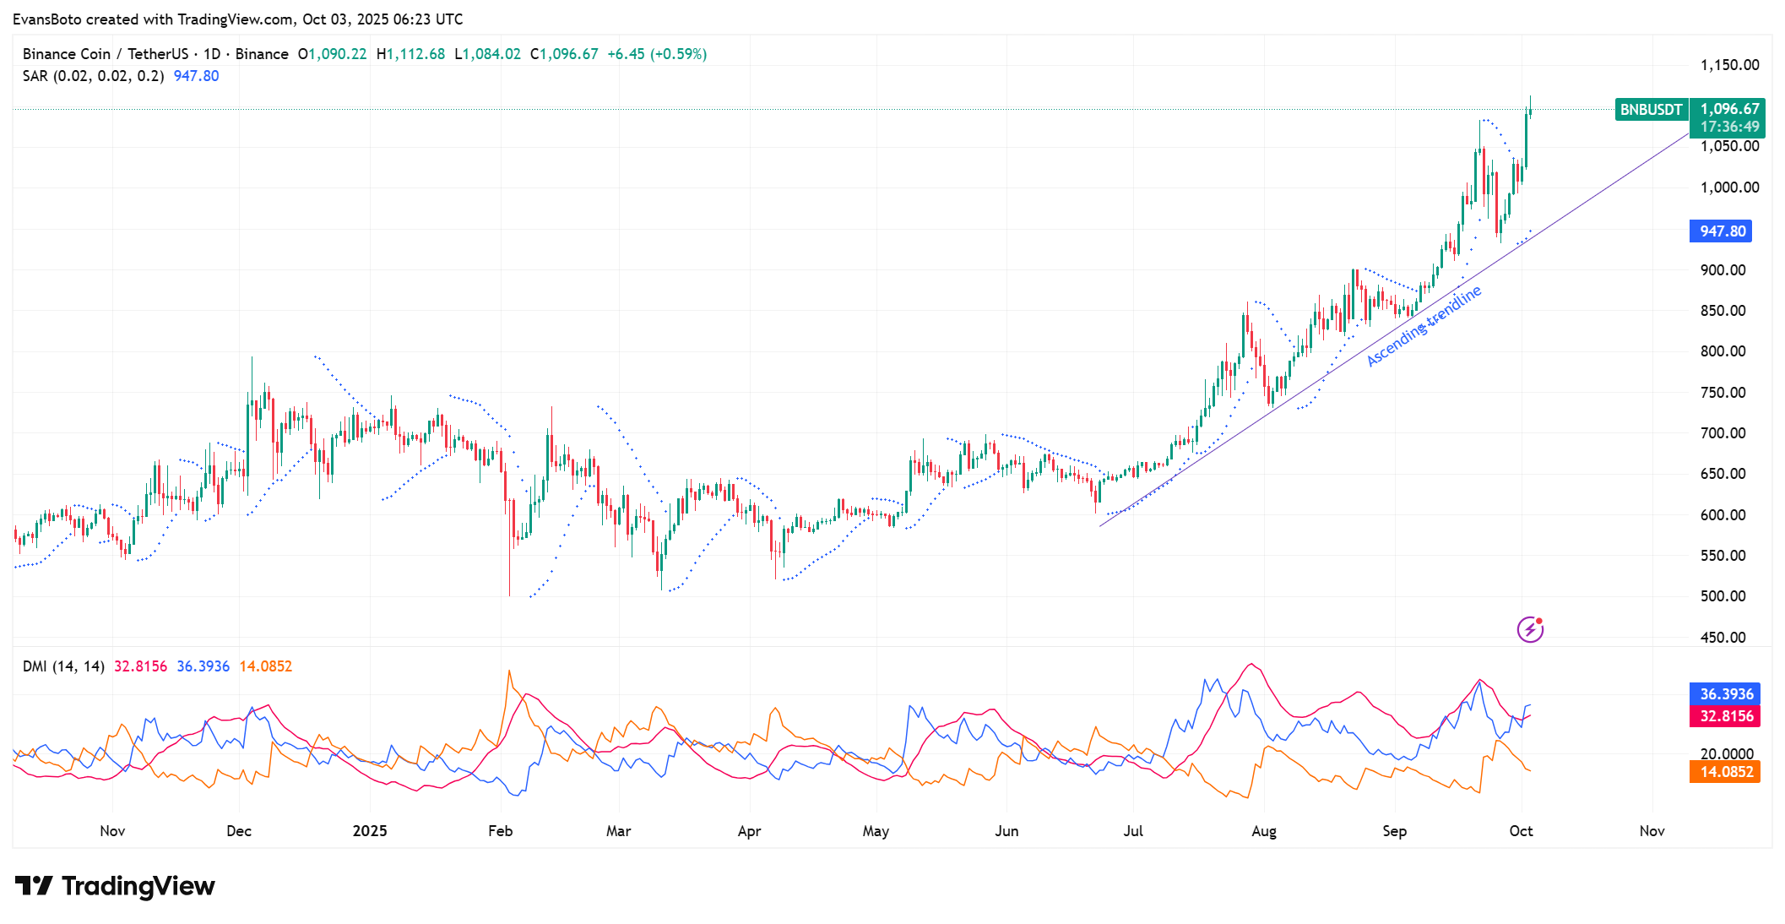Click the +6.45 (+0.59%) change value
1785x924 pixels.
pos(657,54)
